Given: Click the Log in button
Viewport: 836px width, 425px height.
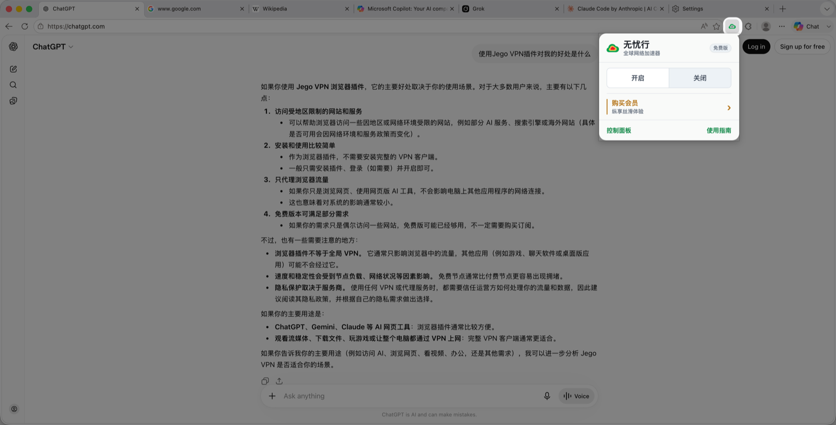Looking at the screenshot, I should [756, 46].
